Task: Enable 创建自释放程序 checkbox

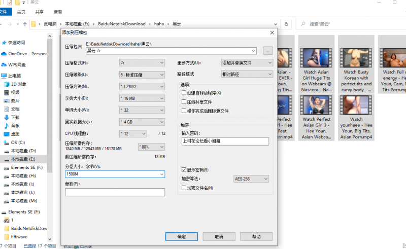Action: click(184, 93)
